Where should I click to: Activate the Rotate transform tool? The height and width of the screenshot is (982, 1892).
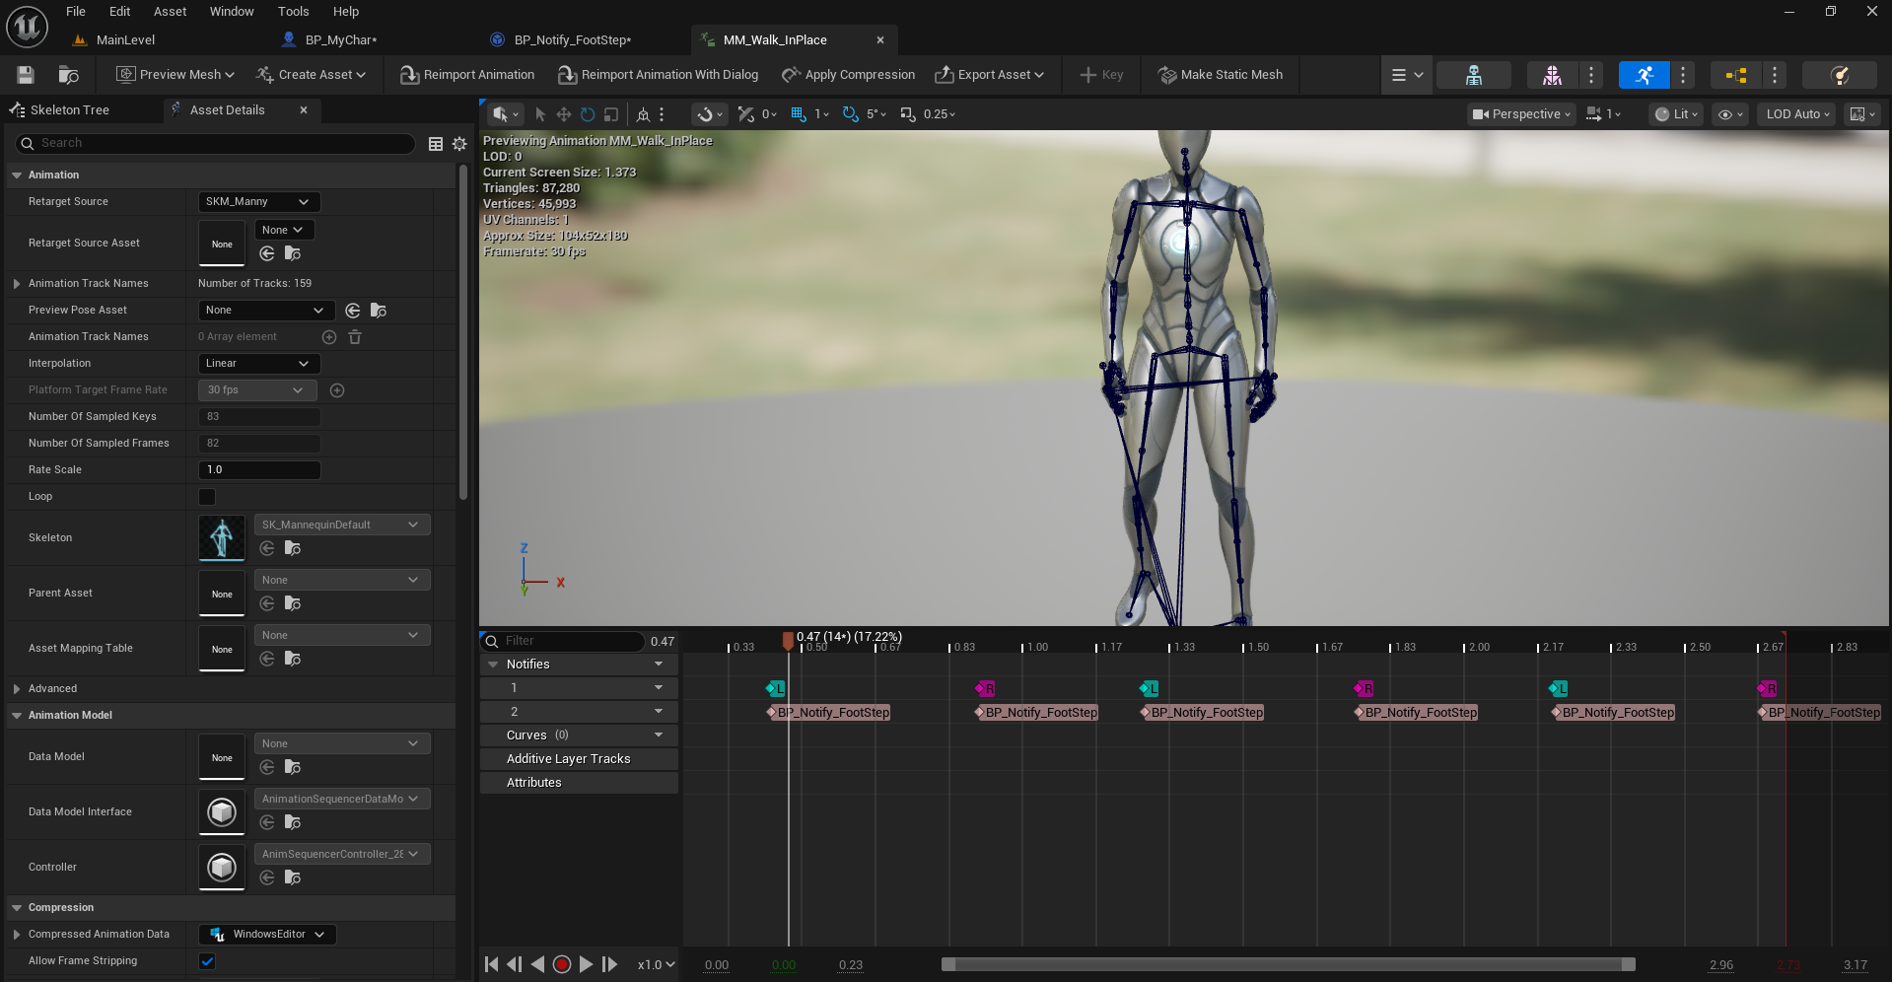[588, 114]
